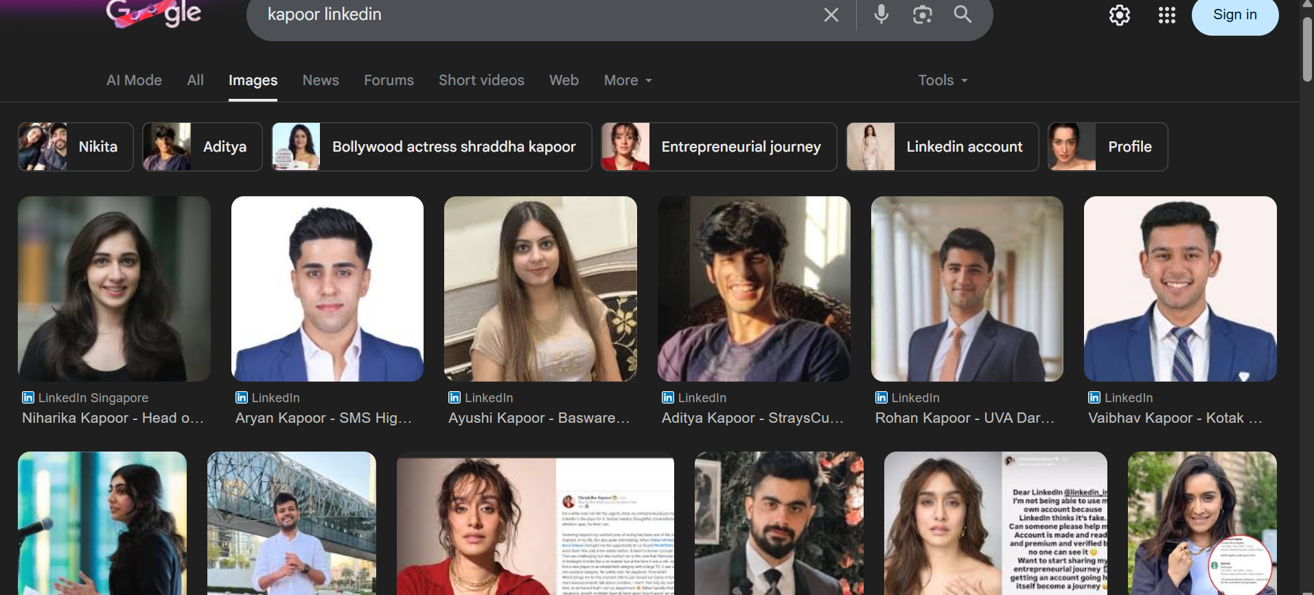
Task: Clear the search box text
Action: 831,15
